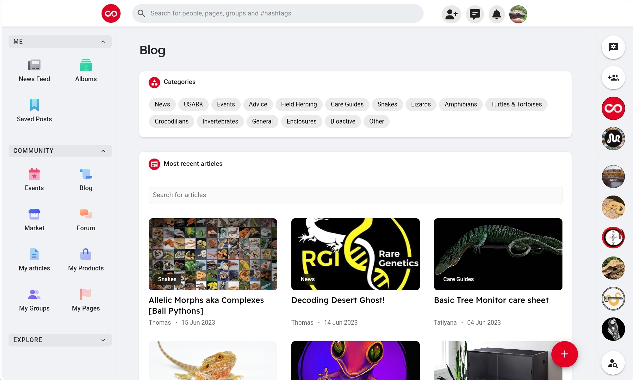This screenshot has width=633, height=380.
Task: Open author Tatiyana's profile
Action: (x=445, y=323)
